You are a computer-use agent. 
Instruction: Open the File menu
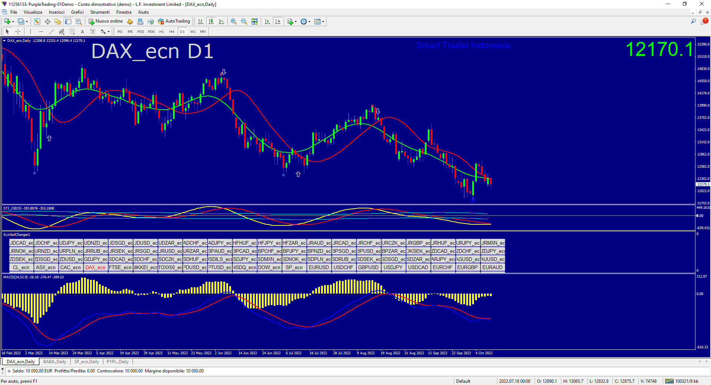pos(14,12)
